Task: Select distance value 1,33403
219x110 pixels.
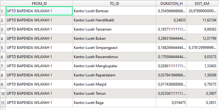Action: click(x=202, y=66)
